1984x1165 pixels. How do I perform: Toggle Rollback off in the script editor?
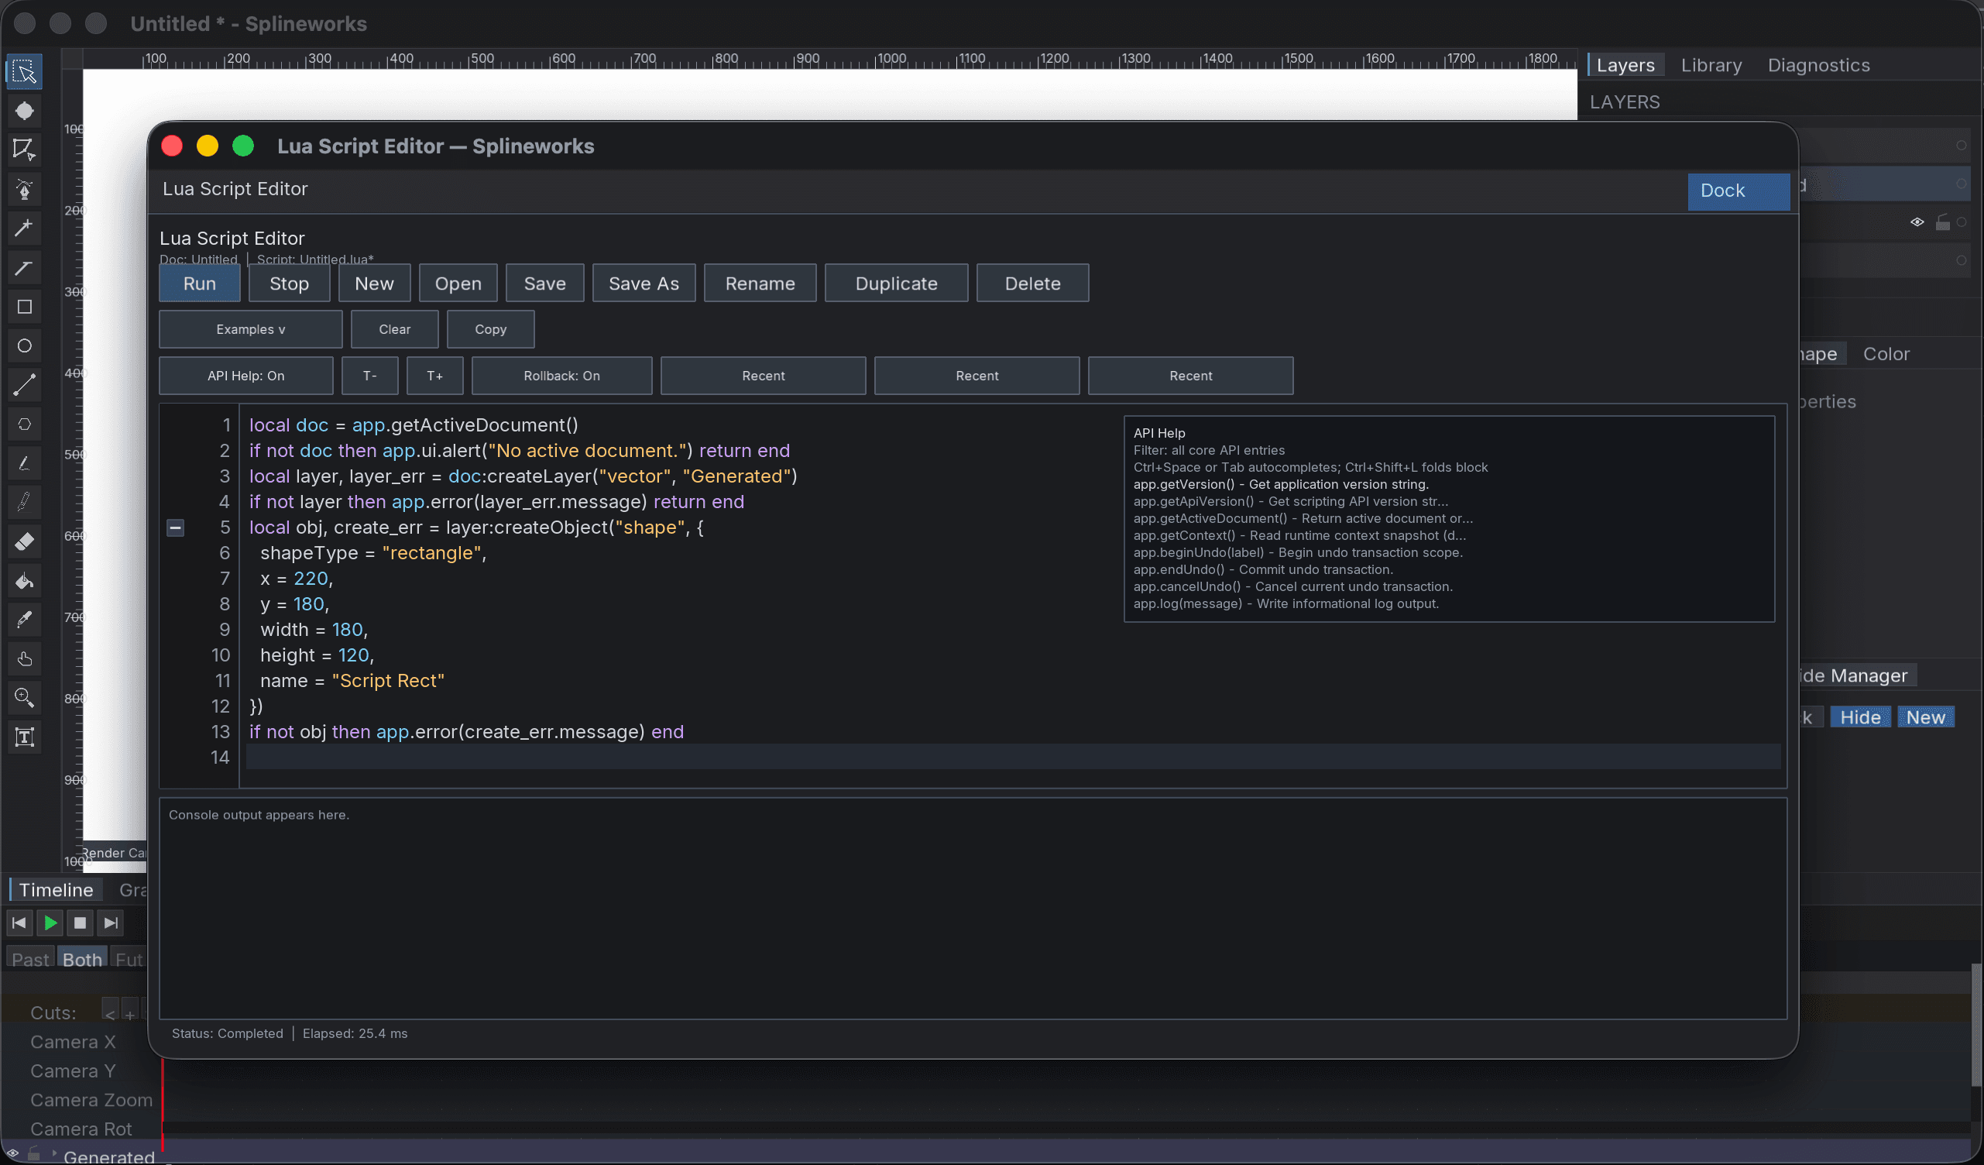click(561, 376)
